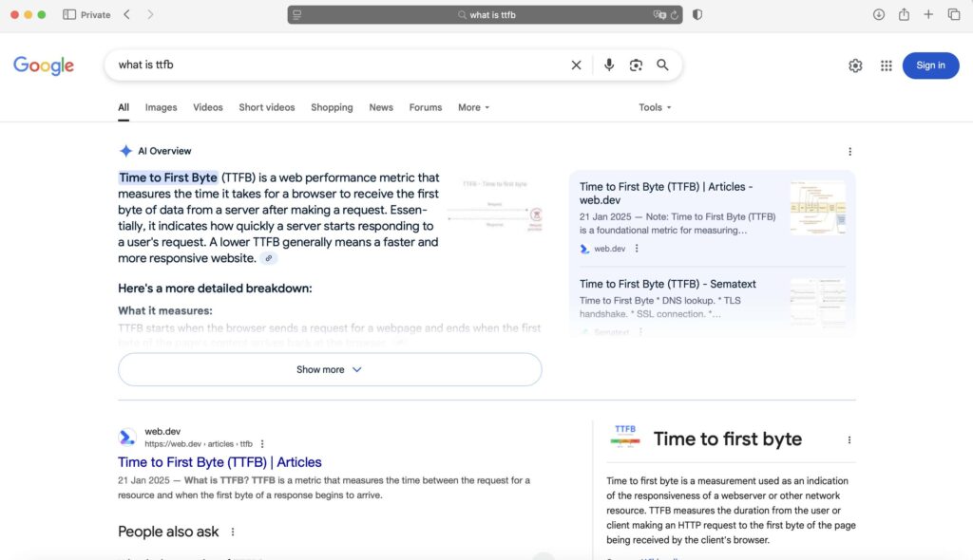973x560 pixels.
Task: Open the Safari sidebar panel
Action: (68, 14)
